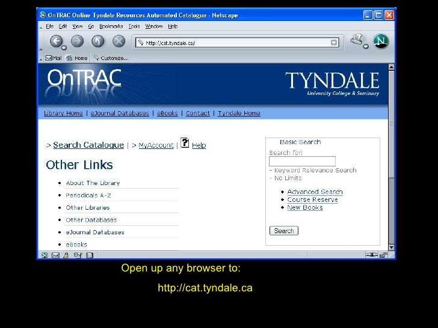438x328 pixels.
Task: Click the Search for text field
Action: click(x=302, y=161)
